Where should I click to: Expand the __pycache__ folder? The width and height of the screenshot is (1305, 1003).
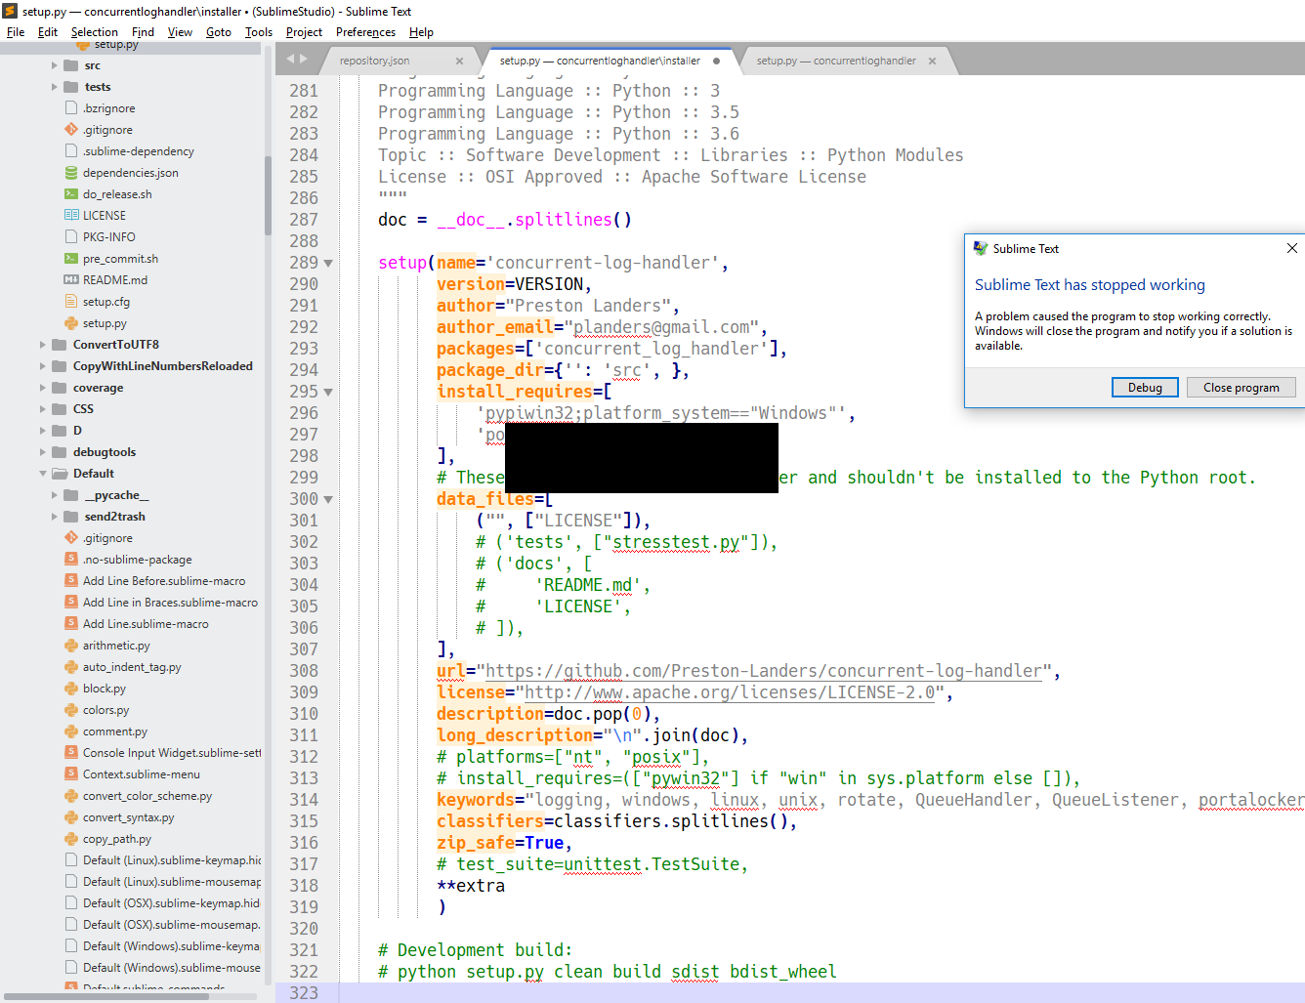[54, 495]
